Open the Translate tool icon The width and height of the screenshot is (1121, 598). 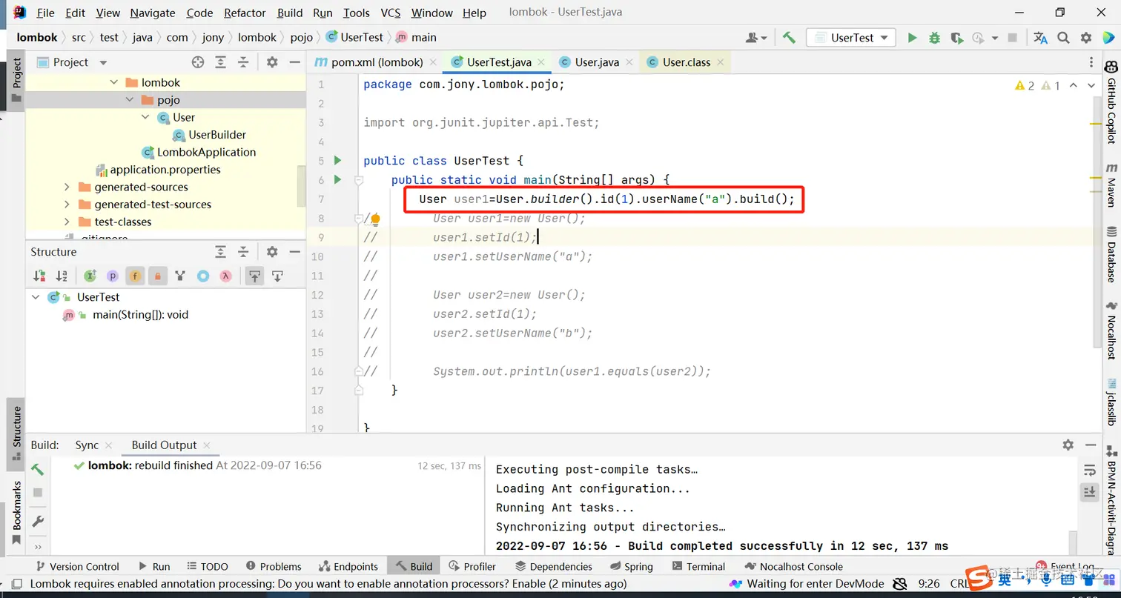(1041, 38)
